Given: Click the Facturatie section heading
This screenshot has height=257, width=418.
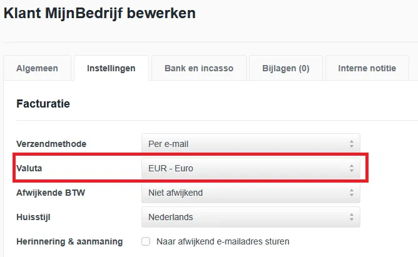Looking at the screenshot, I should point(43,104).
